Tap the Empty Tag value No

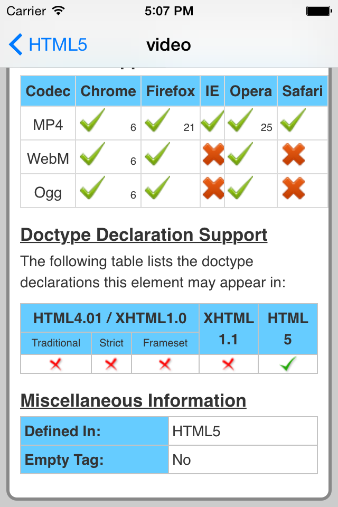coord(182,460)
